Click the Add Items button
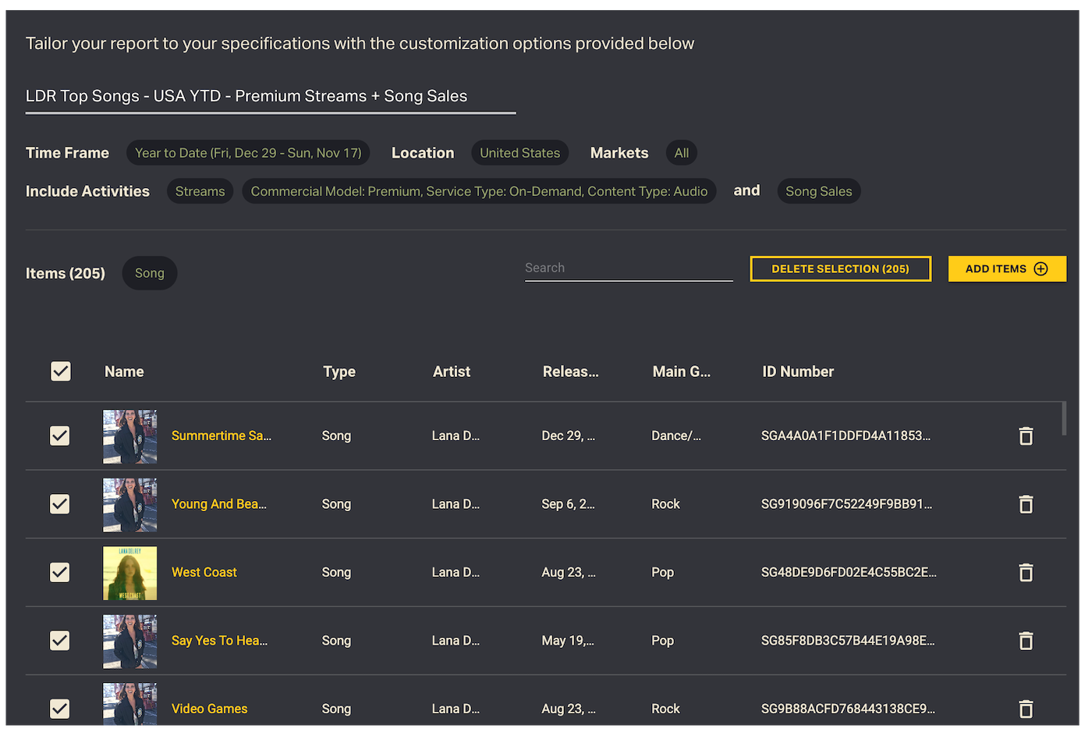 [x=1006, y=268]
